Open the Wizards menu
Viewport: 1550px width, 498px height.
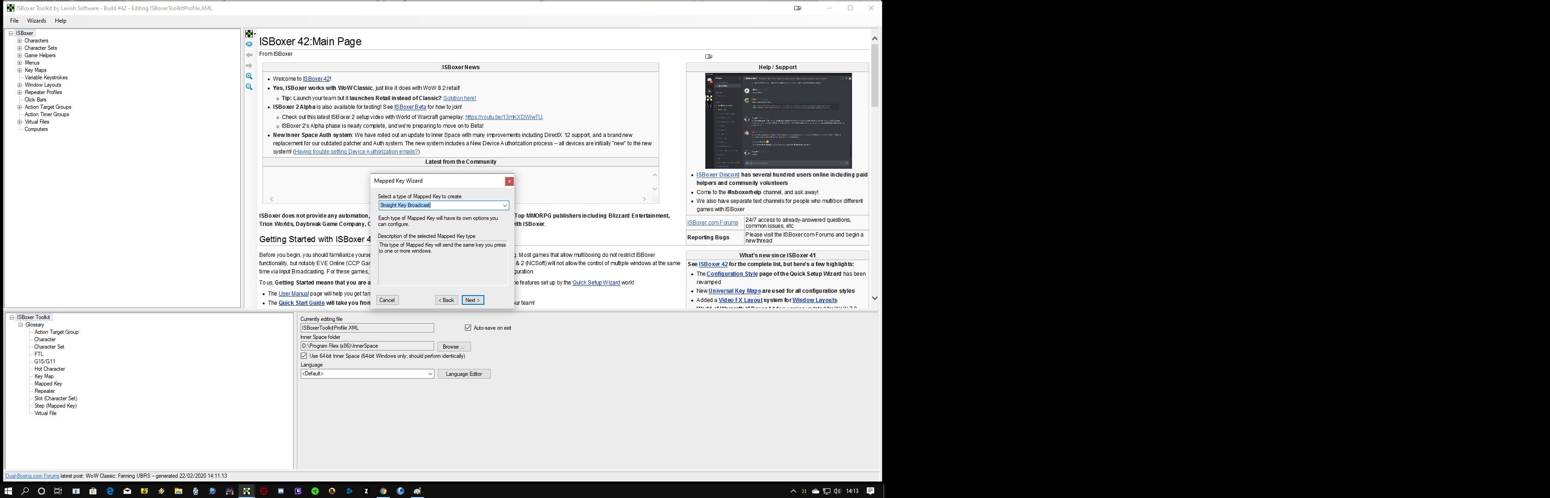pyautogui.click(x=37, y=20)
